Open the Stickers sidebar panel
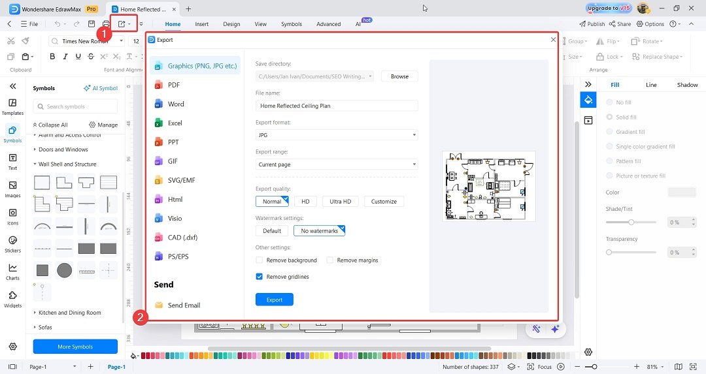Screen dimensions: 706x374 (x=12, y=244)
